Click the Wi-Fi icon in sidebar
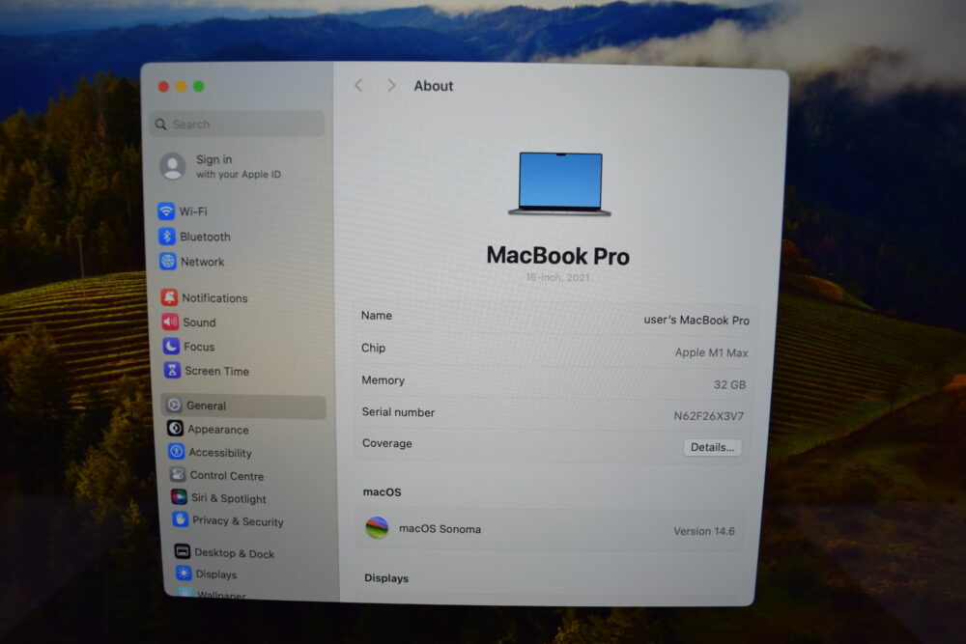966x644 pixels. (166, 211)
